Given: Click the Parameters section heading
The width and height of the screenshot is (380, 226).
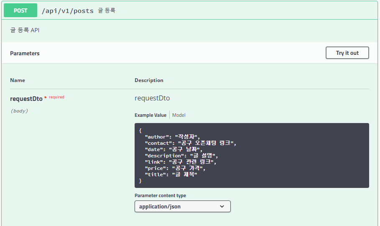Looking at the screenshot, I should pyautogui.click(x=25, y=54).
